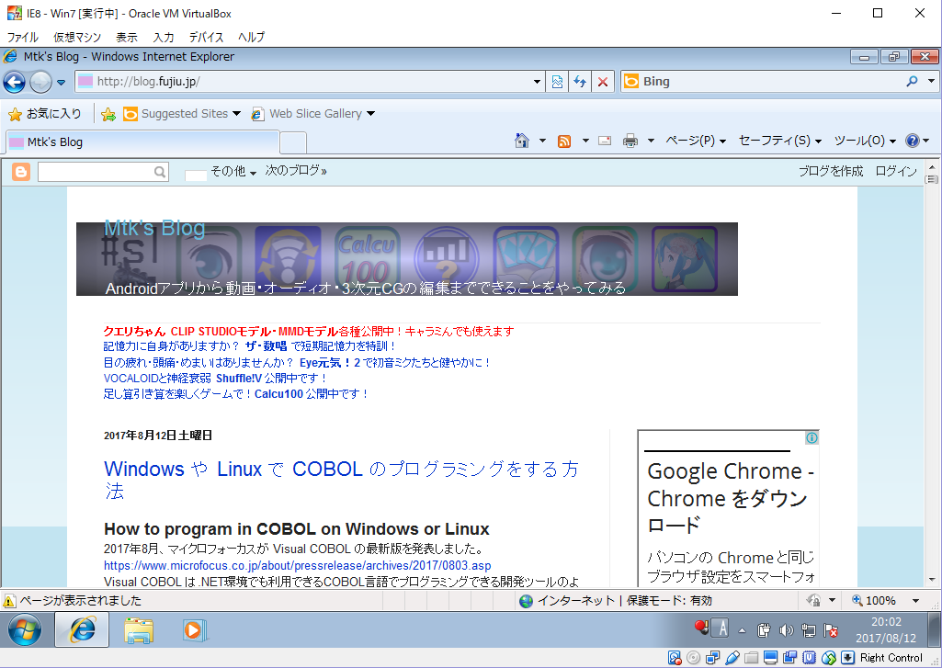The width and height of the screenshot is (942, 668).
Task: Open search provider dropdown arrow
Action: (931, 81)
